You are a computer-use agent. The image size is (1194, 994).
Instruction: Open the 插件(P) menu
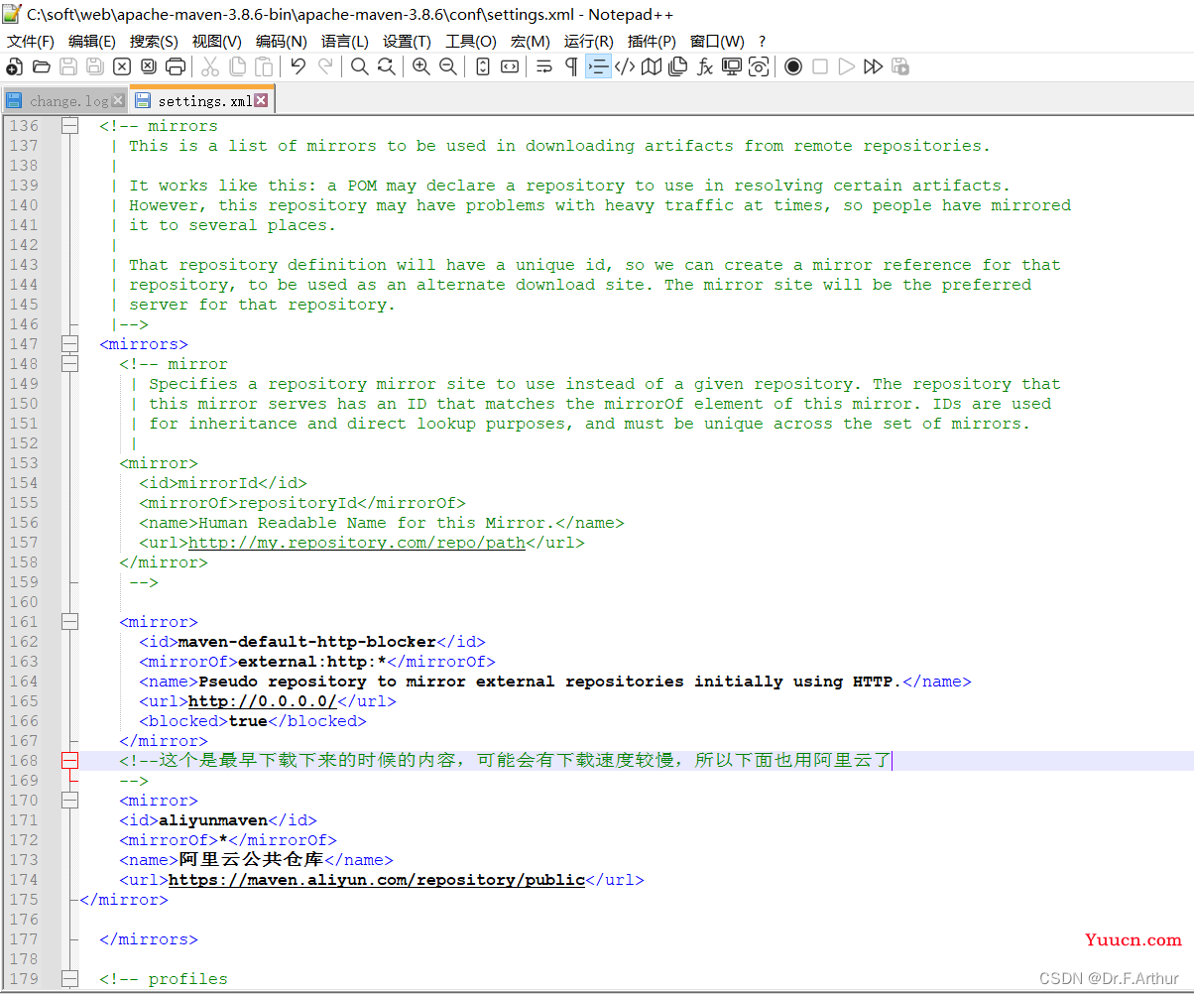652,41
